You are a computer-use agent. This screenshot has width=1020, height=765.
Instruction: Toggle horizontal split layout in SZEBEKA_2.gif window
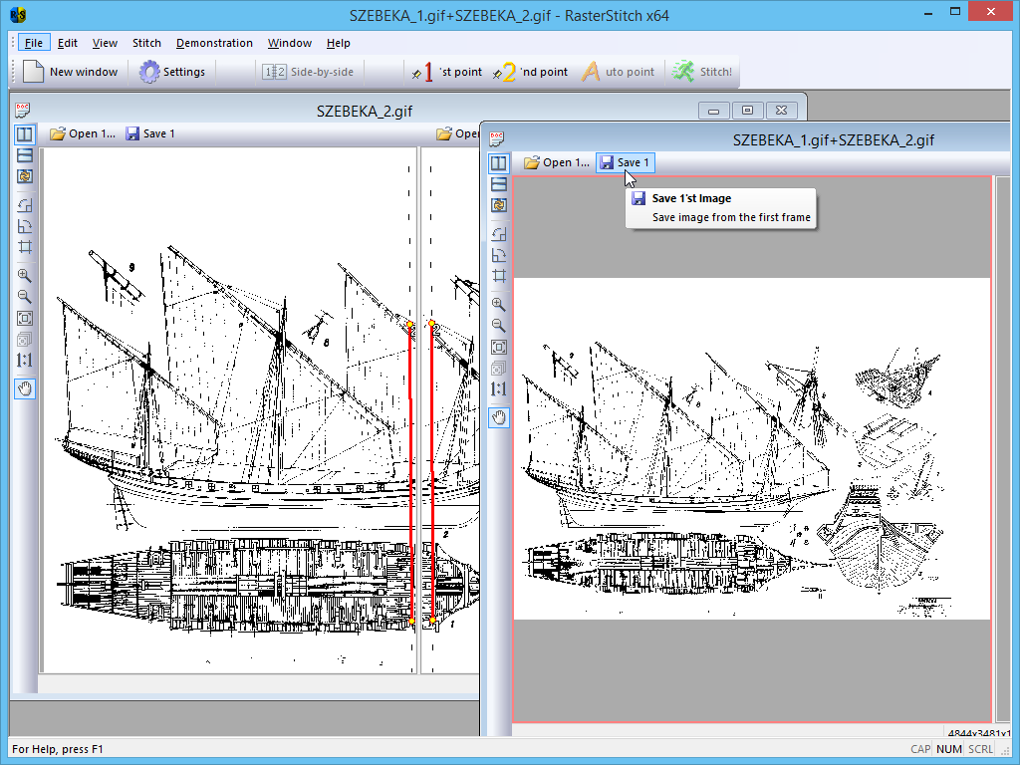[x=25, y=155]
